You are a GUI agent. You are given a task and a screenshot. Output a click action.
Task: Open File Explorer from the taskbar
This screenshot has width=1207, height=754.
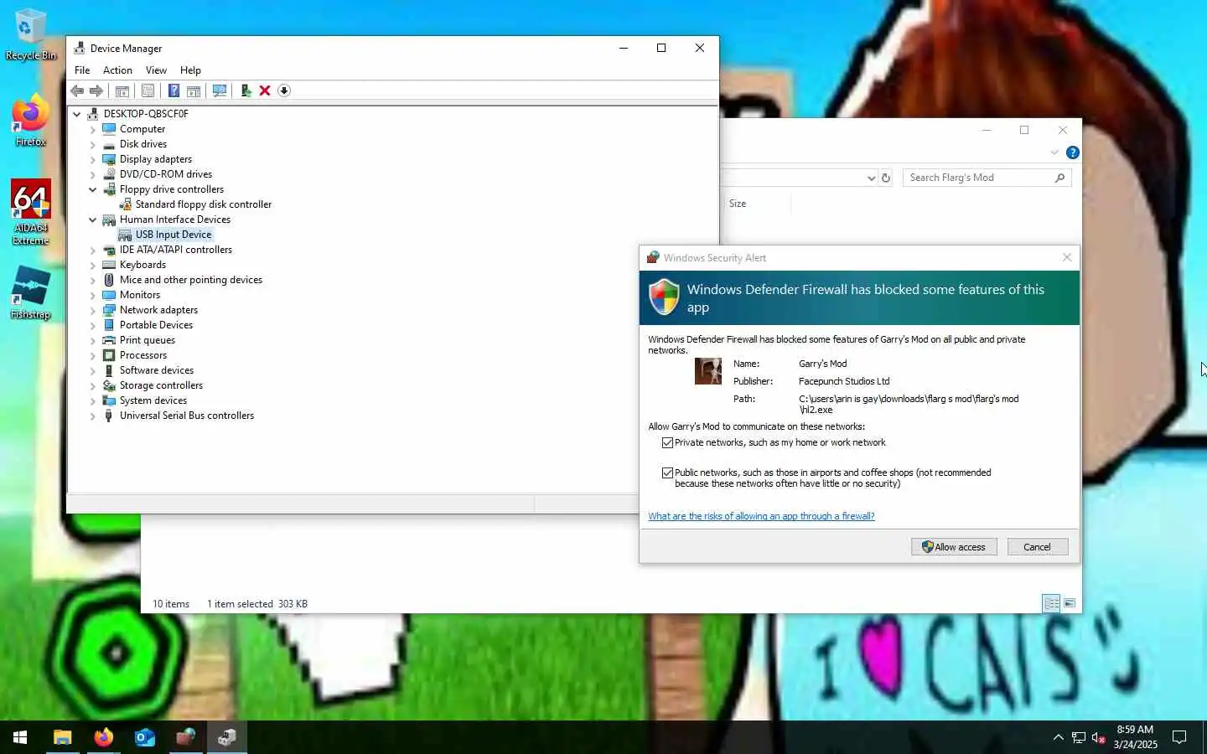pyautogui.click(x=63, y=737)
